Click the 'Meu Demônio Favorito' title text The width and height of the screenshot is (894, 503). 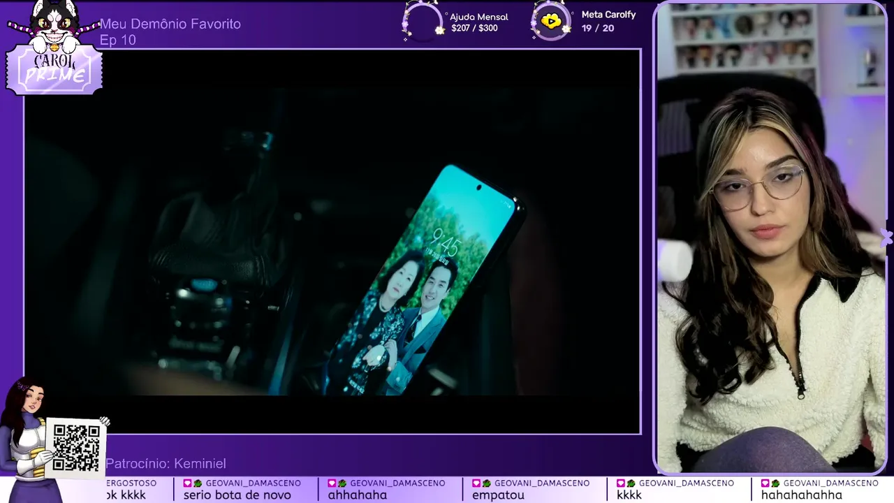(x=170, y=24)
